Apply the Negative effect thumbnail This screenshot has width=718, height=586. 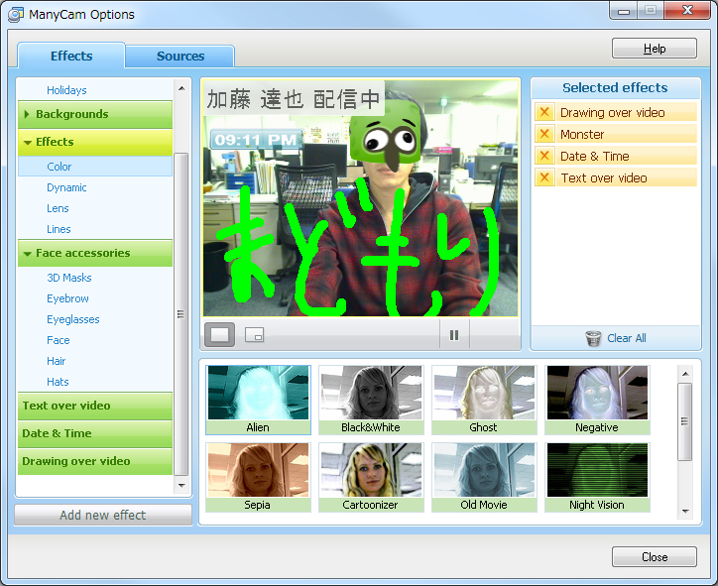point(597,400)
